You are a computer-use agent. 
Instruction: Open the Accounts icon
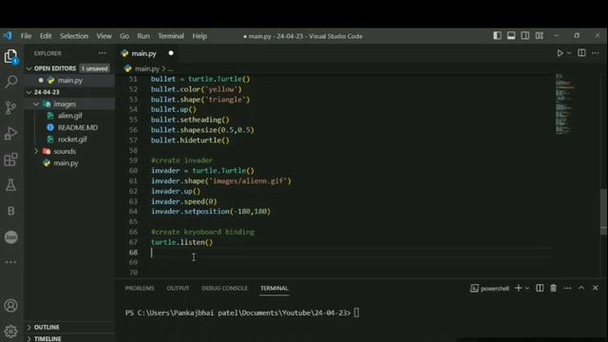pos(10,306)
